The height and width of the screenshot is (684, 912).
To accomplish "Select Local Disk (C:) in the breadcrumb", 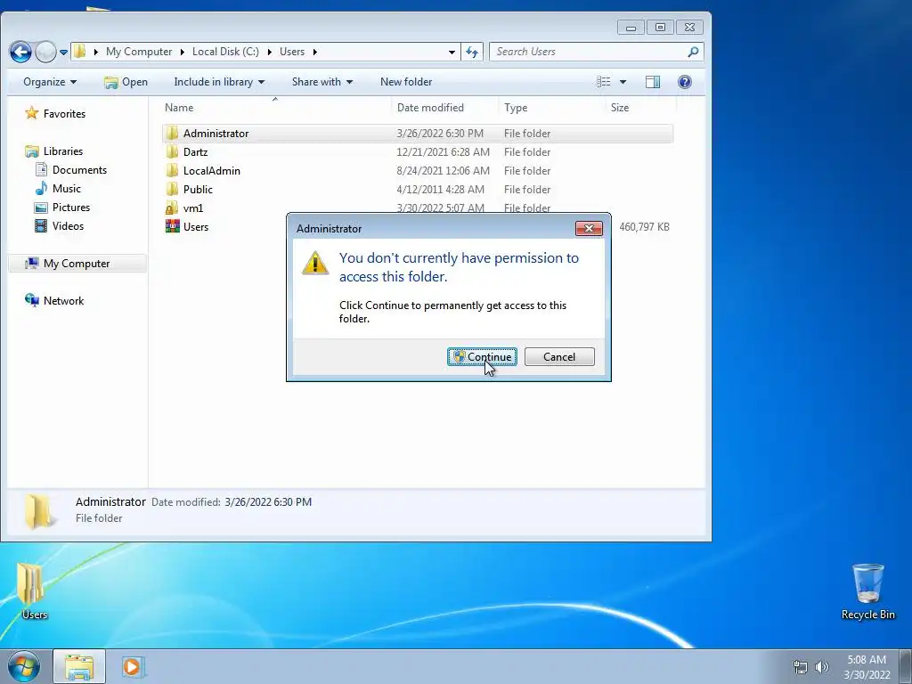I will (225, 51).
